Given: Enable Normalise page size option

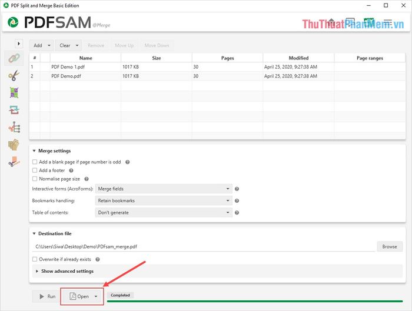Looking at the screenshot, I should pos(35,178).
